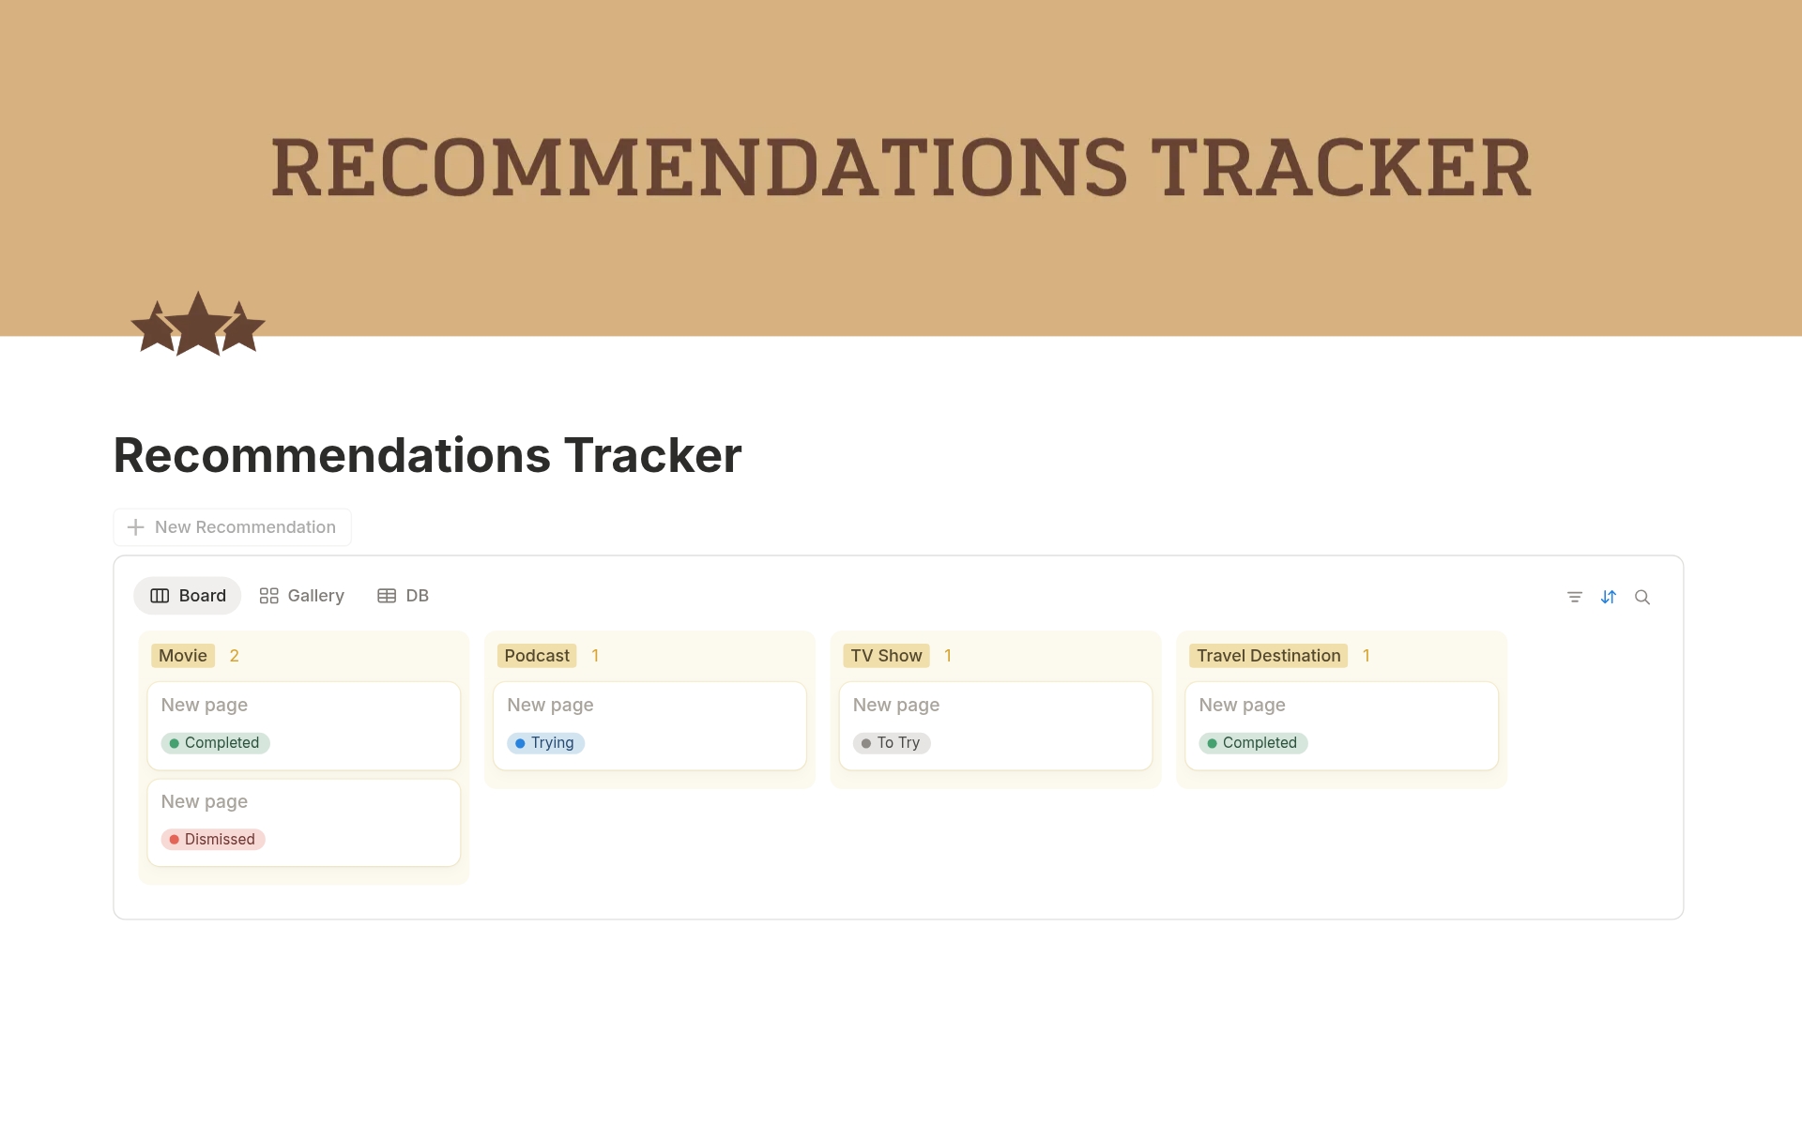This screenshot has width=1802, height=1125.
Task: Click the Trying status tag
Action: pos(546,743)
